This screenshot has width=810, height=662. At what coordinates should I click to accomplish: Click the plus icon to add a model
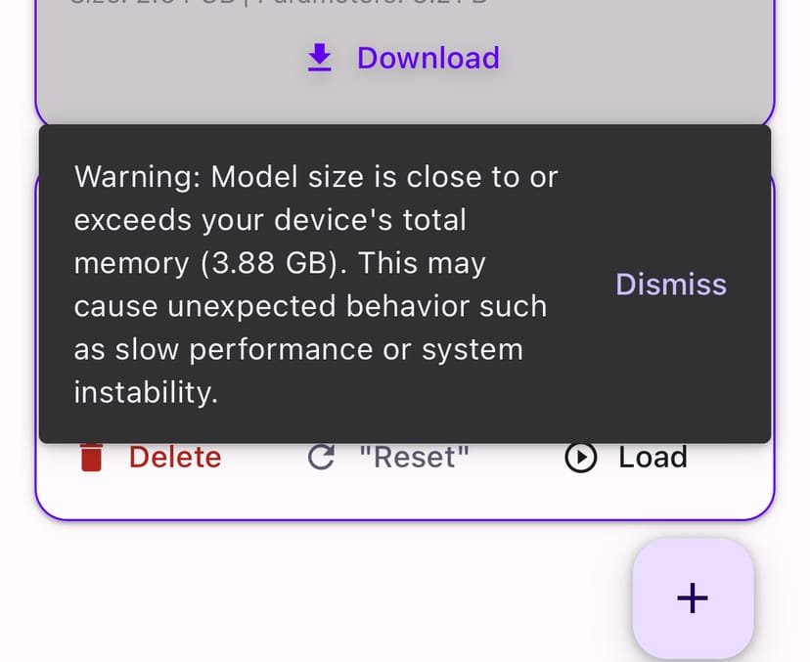(693, 597)
